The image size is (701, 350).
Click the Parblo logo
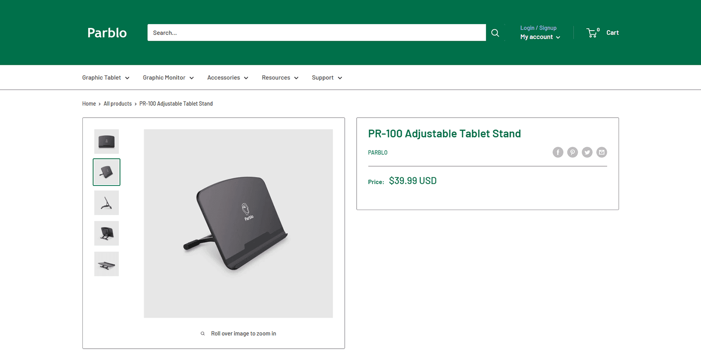pyautogui.click(x=107, y=33)
